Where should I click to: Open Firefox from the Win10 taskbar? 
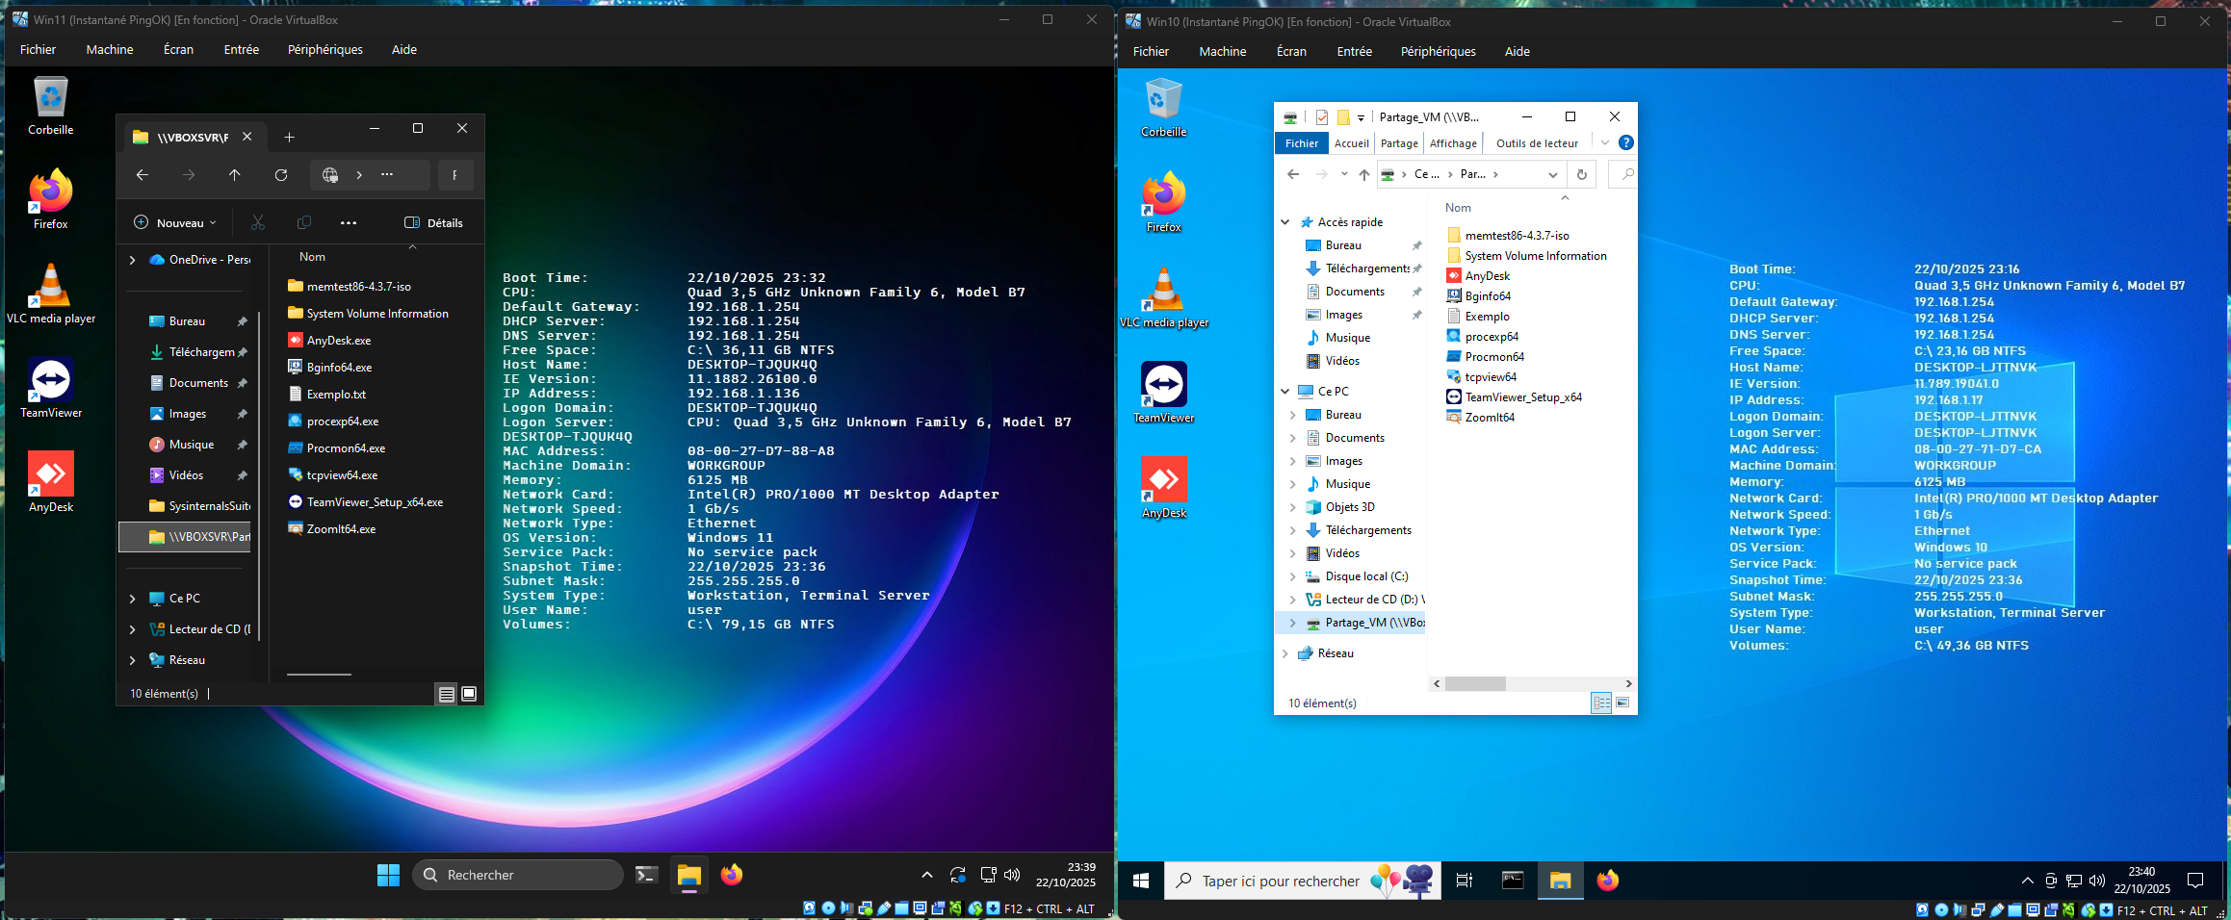[x=1607, y=881]
